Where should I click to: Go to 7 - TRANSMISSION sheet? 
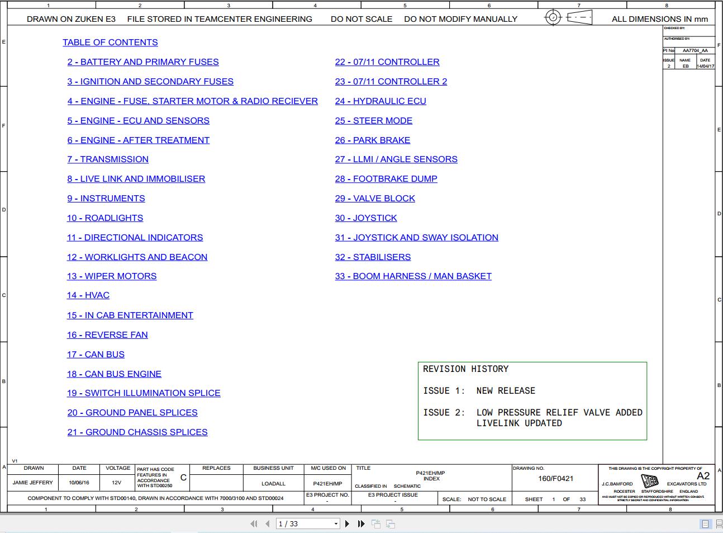point(108,159)
